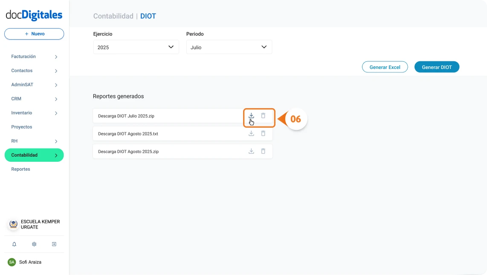Viewport: 487px width, 275px height.
Task: Delete the DIOT Agosto 2025.txt file
Action: tap(263, 133)
